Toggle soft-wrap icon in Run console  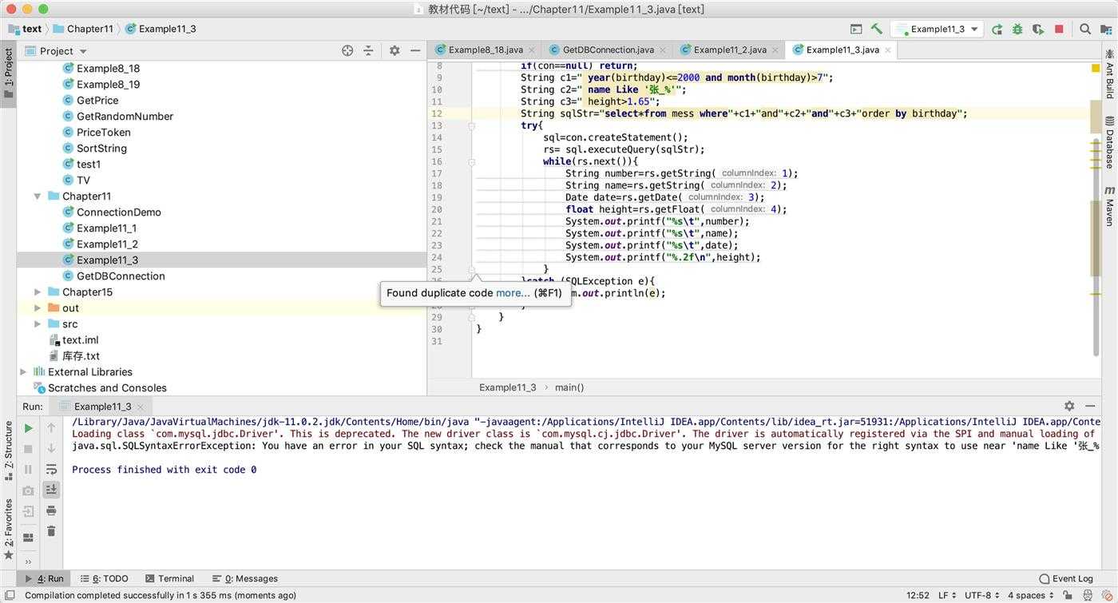51,470
